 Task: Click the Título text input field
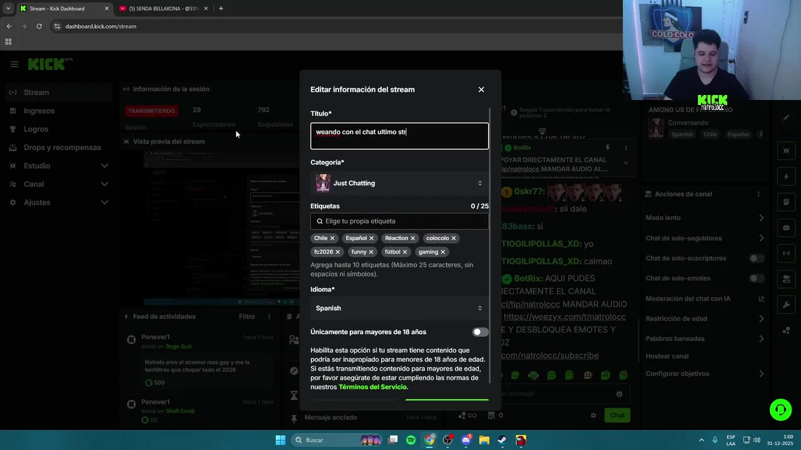[x=399, y=136]
